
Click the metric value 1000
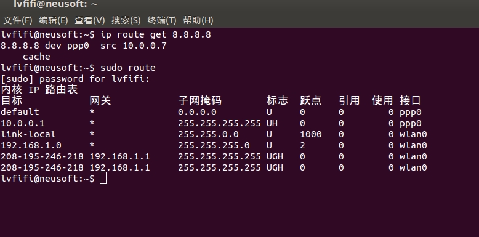(x=311, y=134)
